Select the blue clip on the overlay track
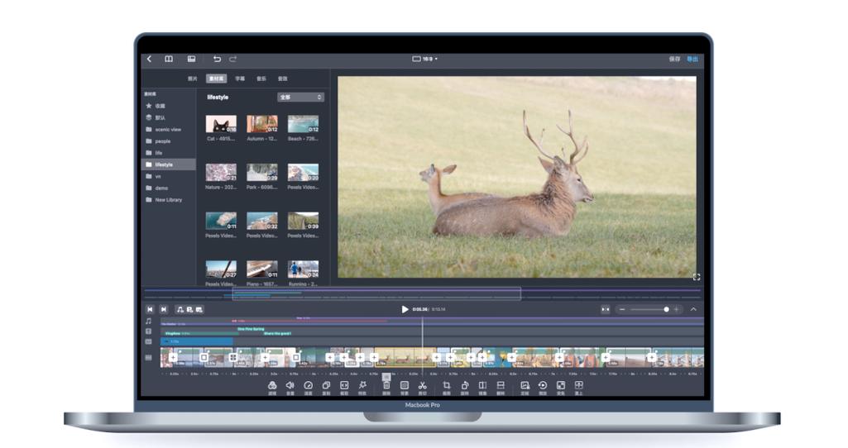This screenshot has height=448, width=848. (197, 341)
